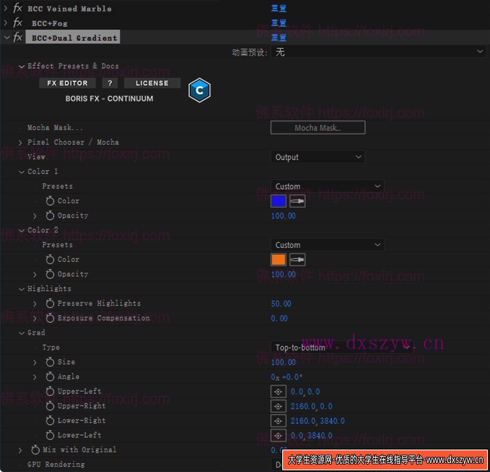Open orange Color 2 swatch
This screenshot has height=472, width=490.
tap(278, 260)
